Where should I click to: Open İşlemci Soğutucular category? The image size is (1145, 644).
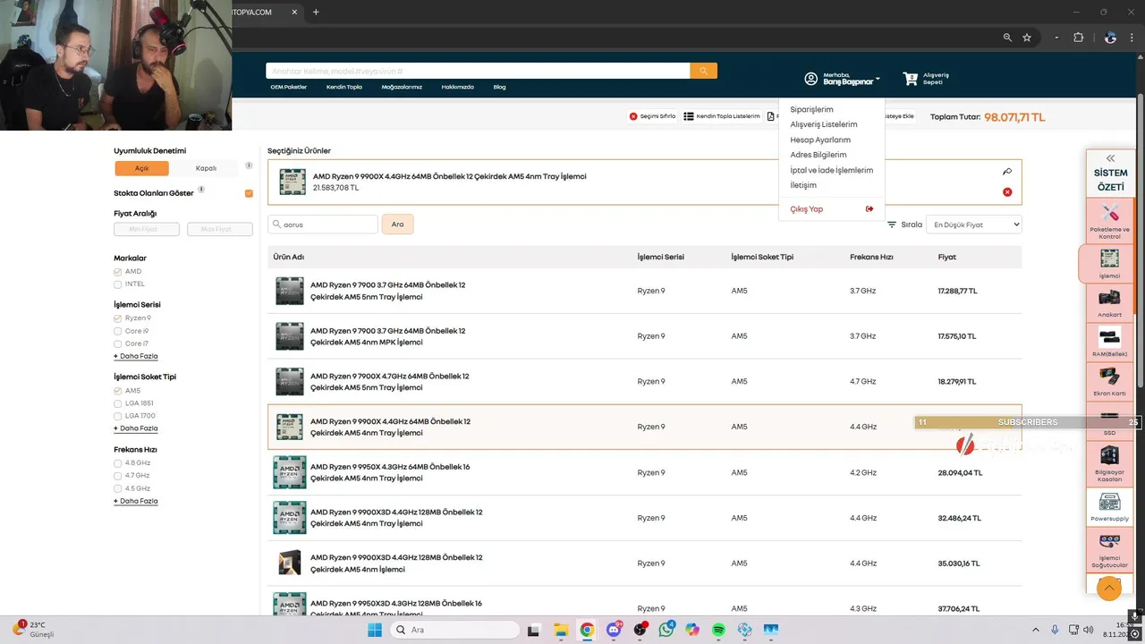(x=1110, y=549)
